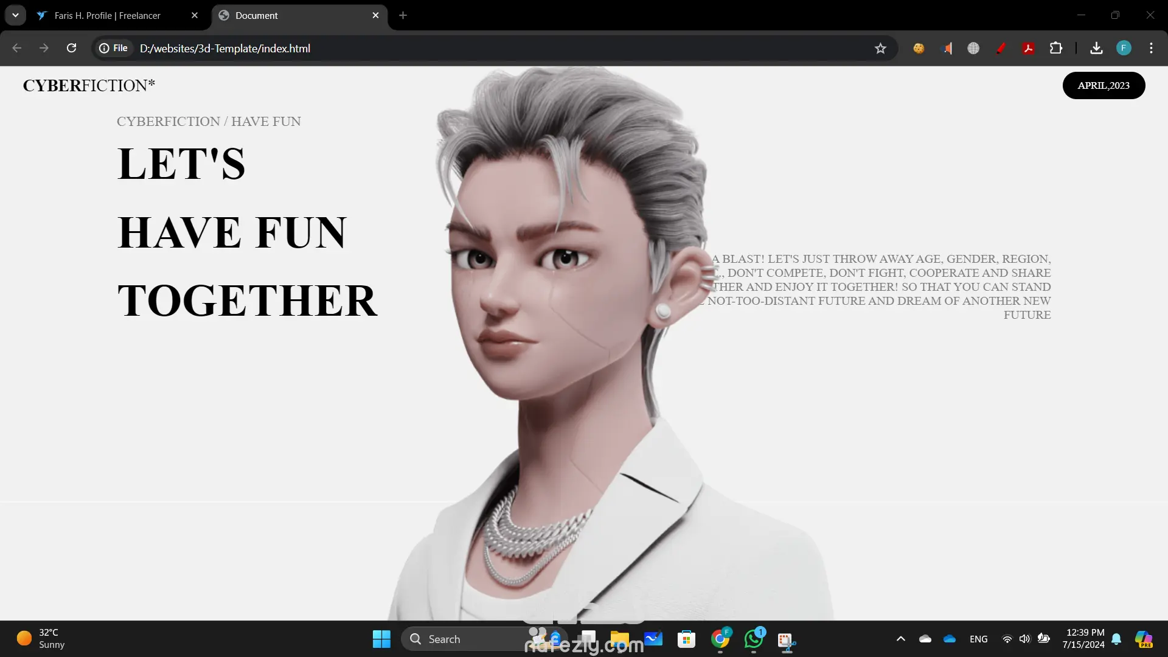Open the profile avatar F
Screen dimensions: 1168x657
pos(1124,49)
